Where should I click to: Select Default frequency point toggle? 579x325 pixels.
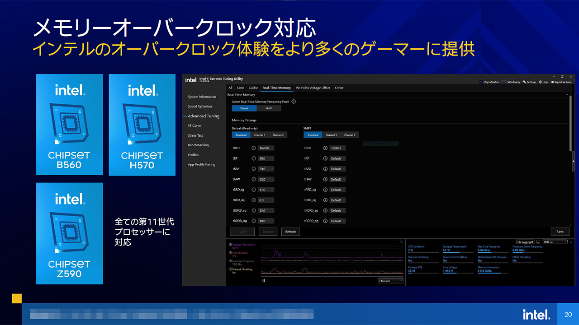pyautogui.click(x=244, y=108)
